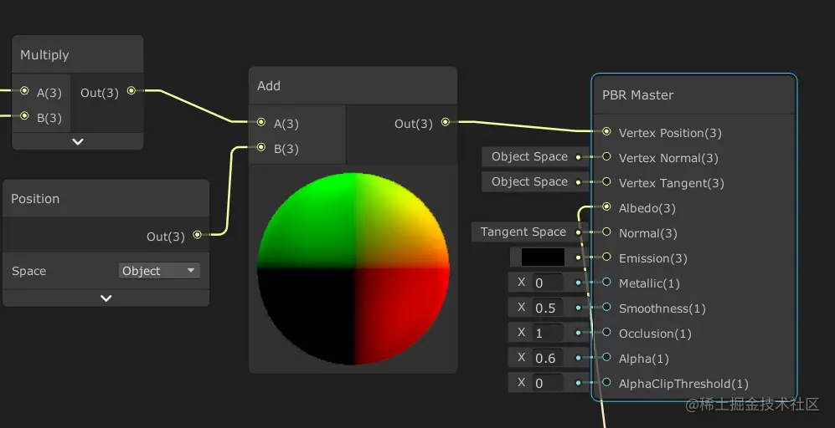
Task: Click the Albedo(3) input port
Action: tap(606, 206)
